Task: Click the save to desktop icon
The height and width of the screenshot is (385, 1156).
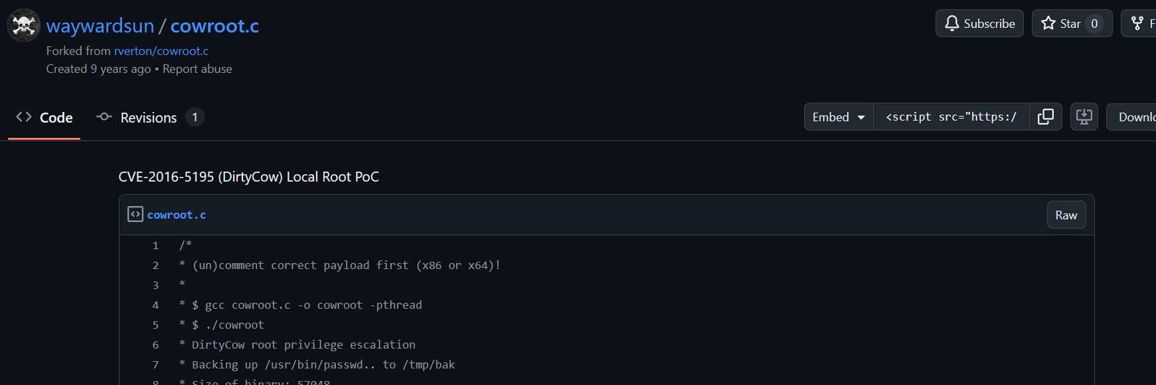Action: [x=1084, y=117]
